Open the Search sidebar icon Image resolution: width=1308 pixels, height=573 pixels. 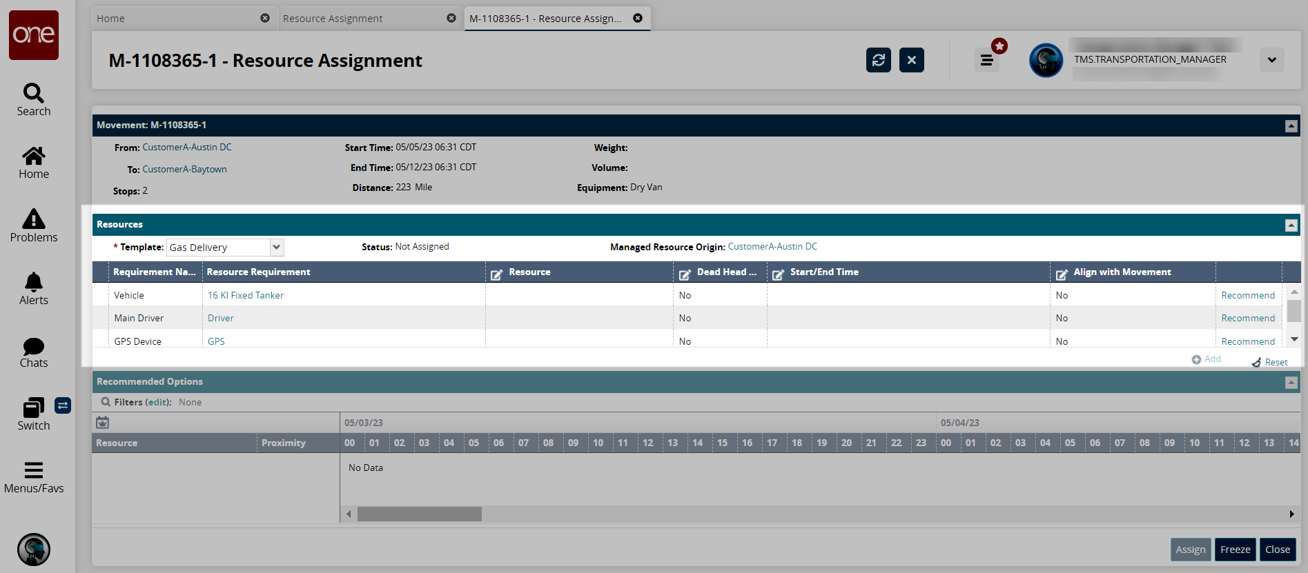pyautogui.click(x=34, y=100)
